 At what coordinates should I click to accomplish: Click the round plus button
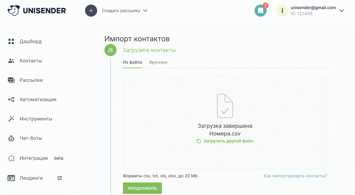point(91,11)
